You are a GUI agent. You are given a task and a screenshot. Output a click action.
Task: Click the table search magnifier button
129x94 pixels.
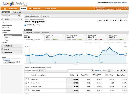coord(92,71)
